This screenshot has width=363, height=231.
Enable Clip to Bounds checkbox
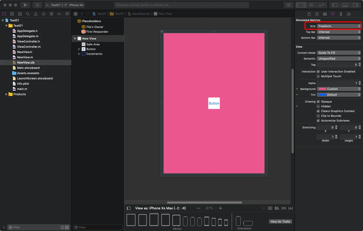tap(318, 116)
